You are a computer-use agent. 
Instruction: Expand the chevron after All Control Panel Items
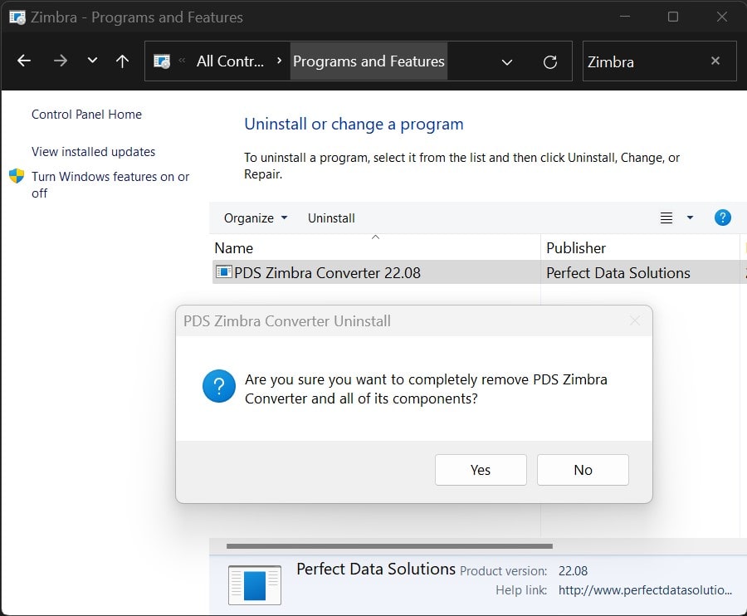[279, 61]
